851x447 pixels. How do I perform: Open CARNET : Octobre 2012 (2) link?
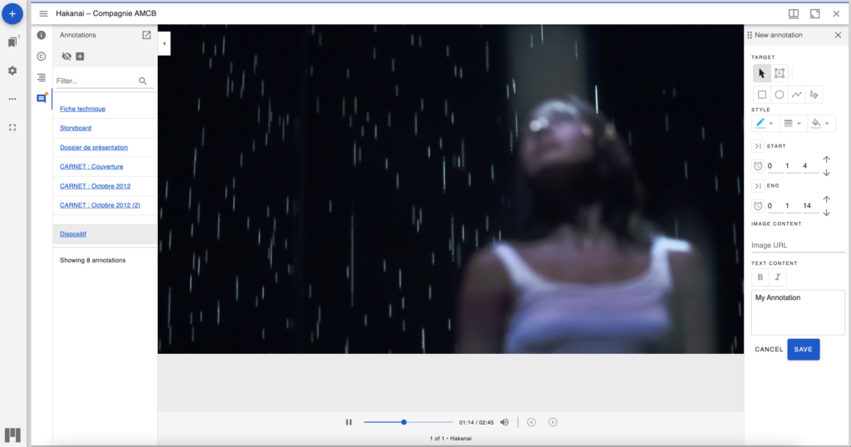[100, 205]
